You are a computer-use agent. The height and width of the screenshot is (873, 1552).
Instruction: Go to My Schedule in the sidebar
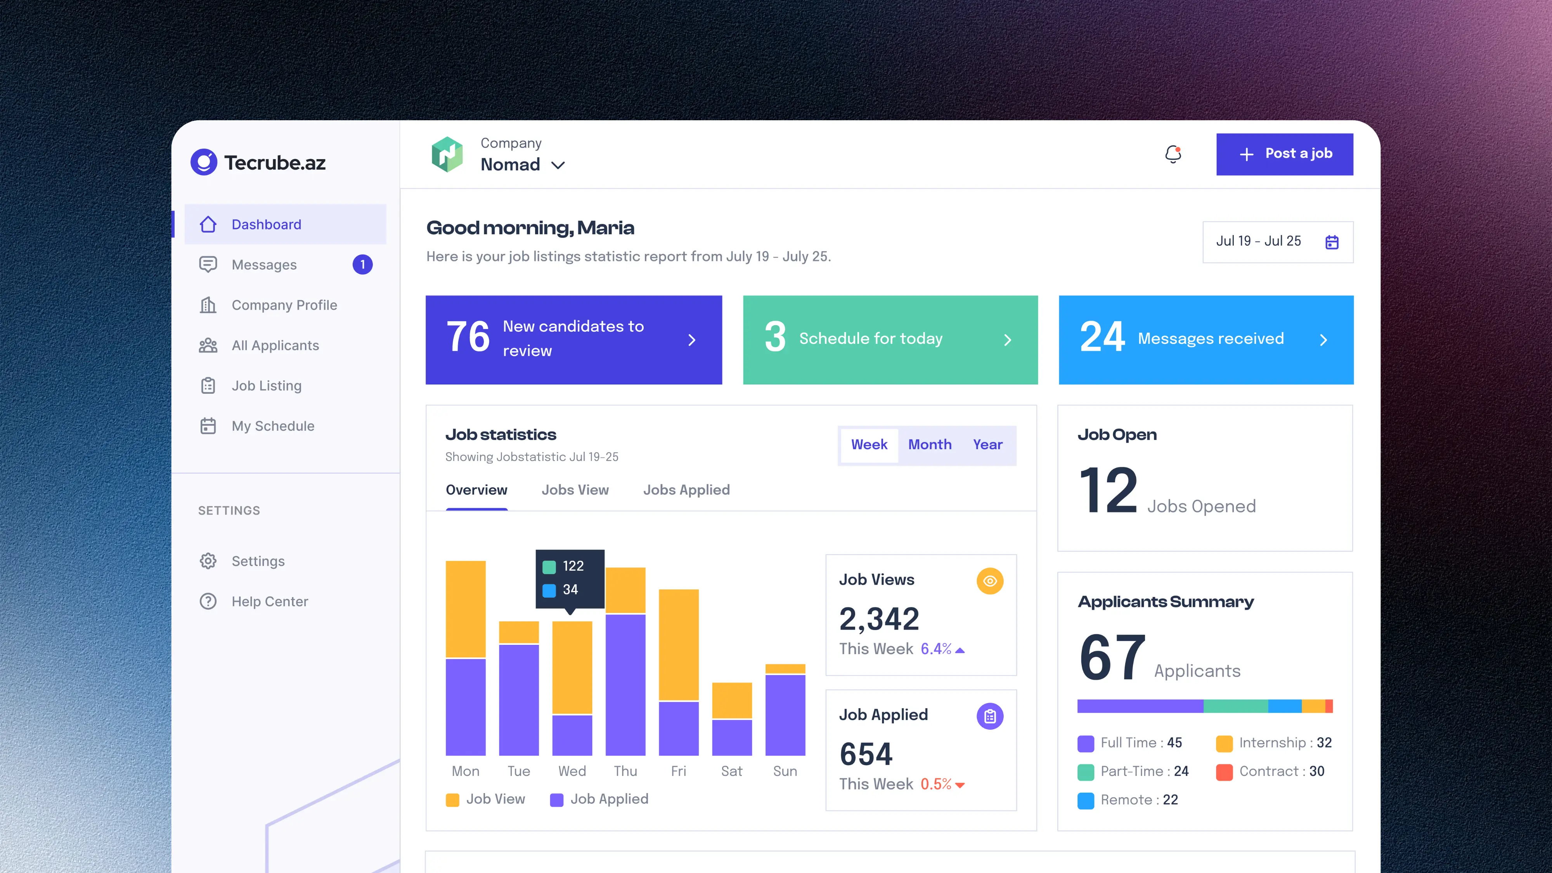click(x=272, y=426)
